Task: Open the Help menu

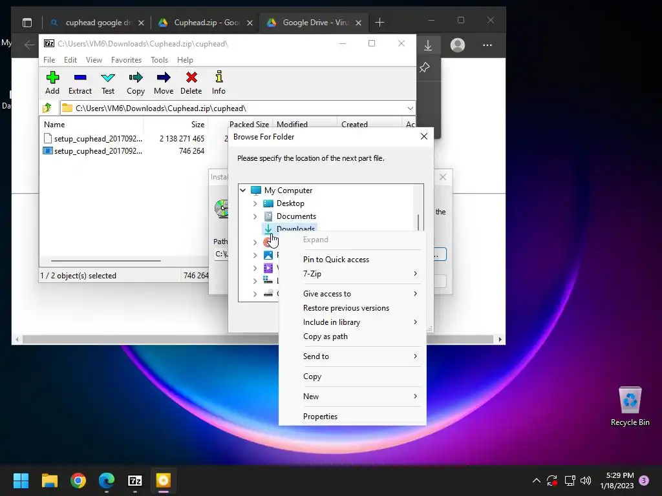Action: (x=185, y=60)
